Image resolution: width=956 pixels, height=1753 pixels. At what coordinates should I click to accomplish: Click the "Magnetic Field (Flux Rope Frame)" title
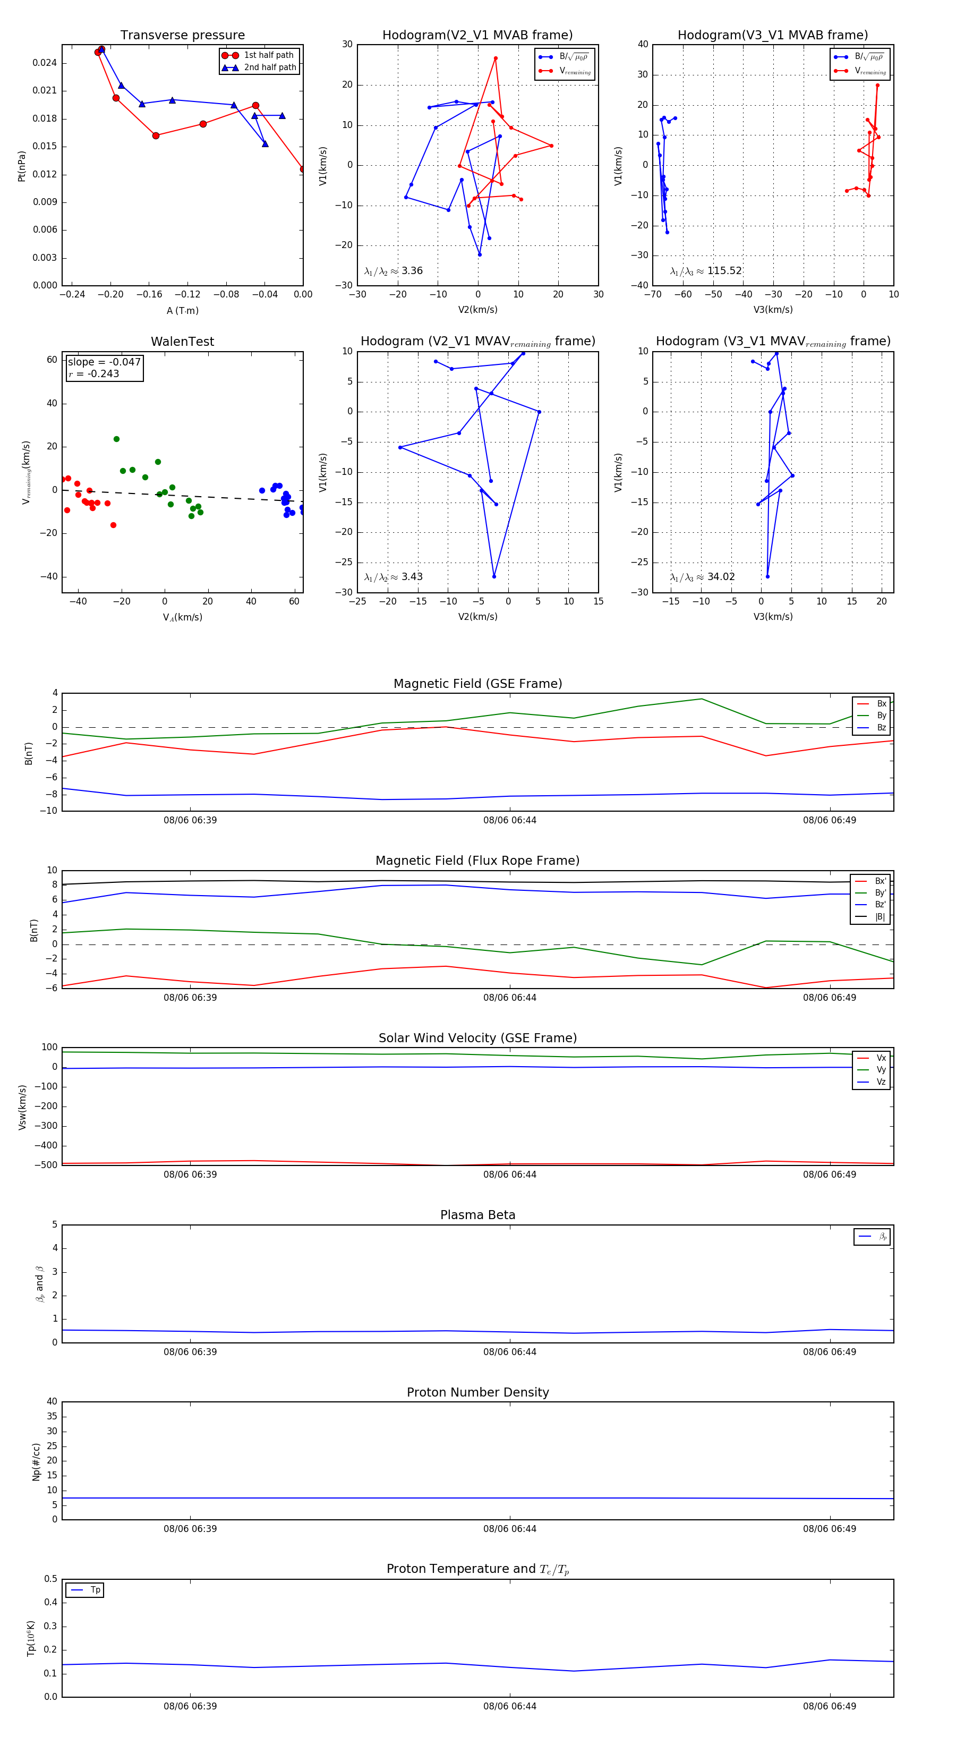point(477,861)
